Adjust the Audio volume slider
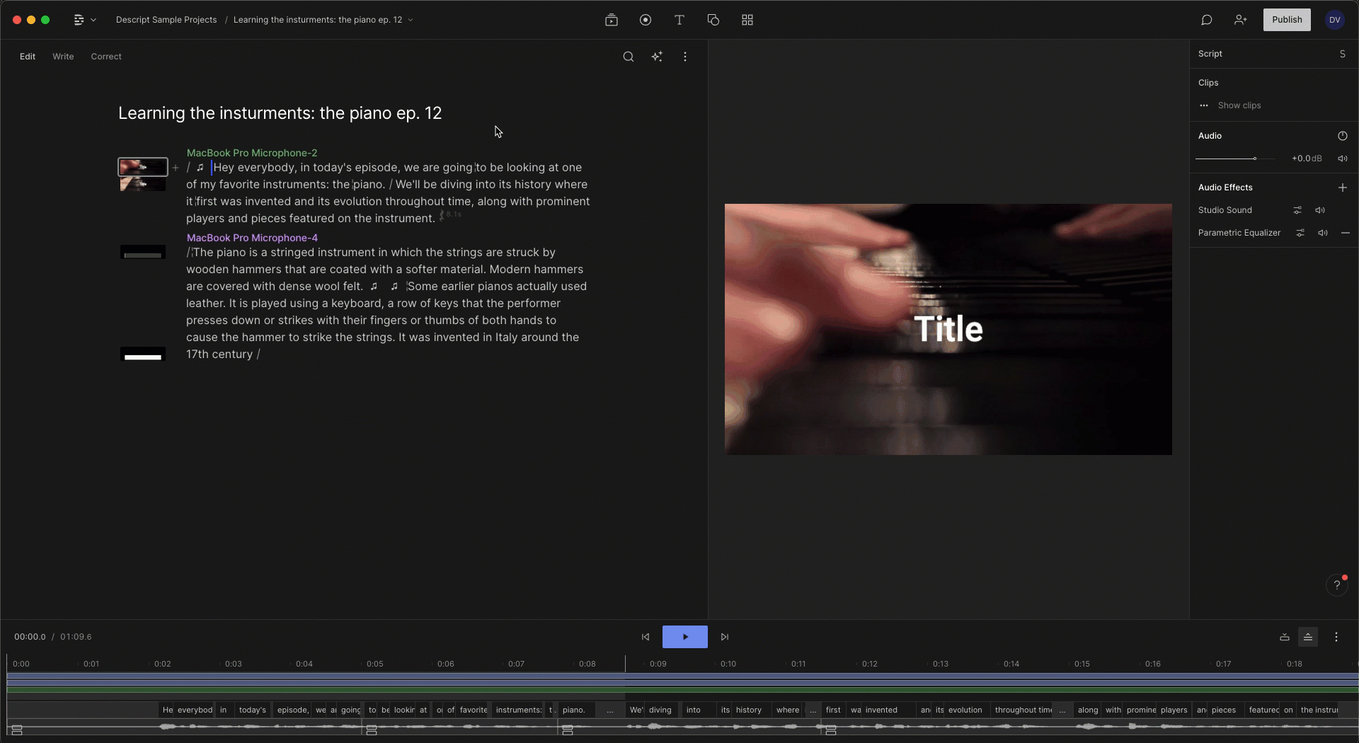This screenshot has height=743, width=1359. pyautogui.click(x=1254, y=159)
